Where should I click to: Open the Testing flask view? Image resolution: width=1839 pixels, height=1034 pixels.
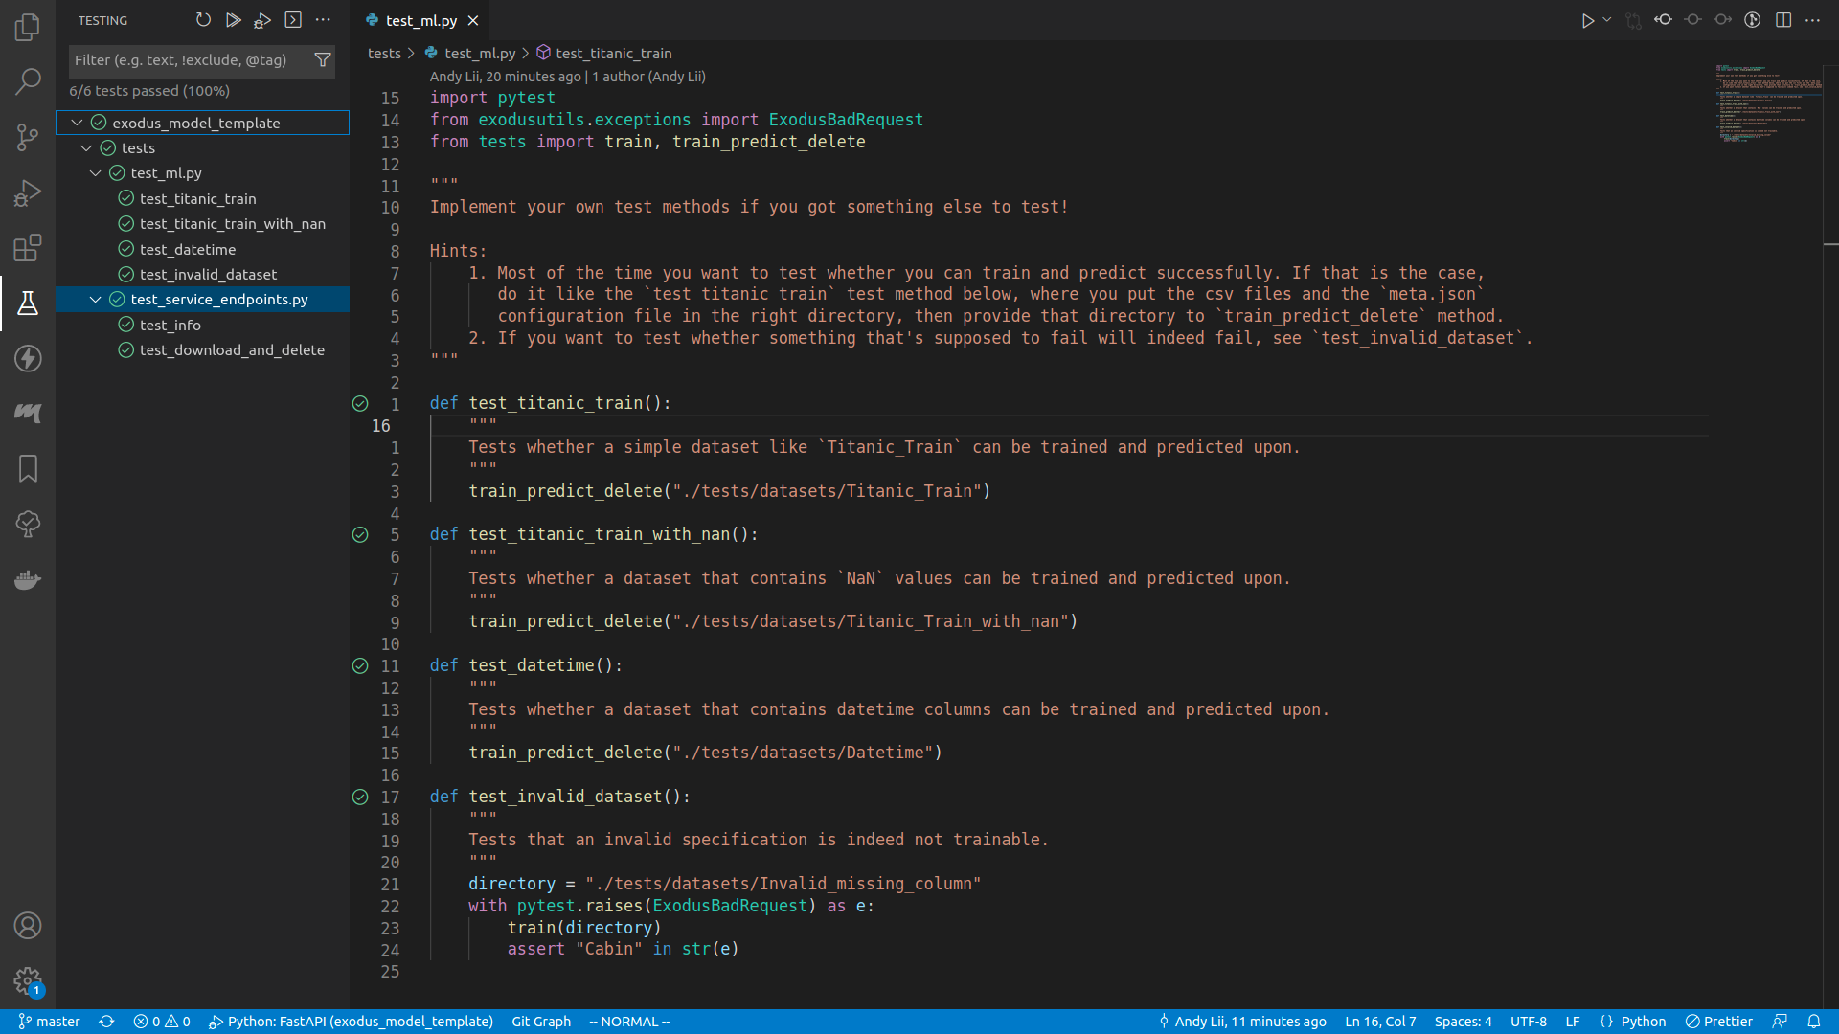click(28, 303)
